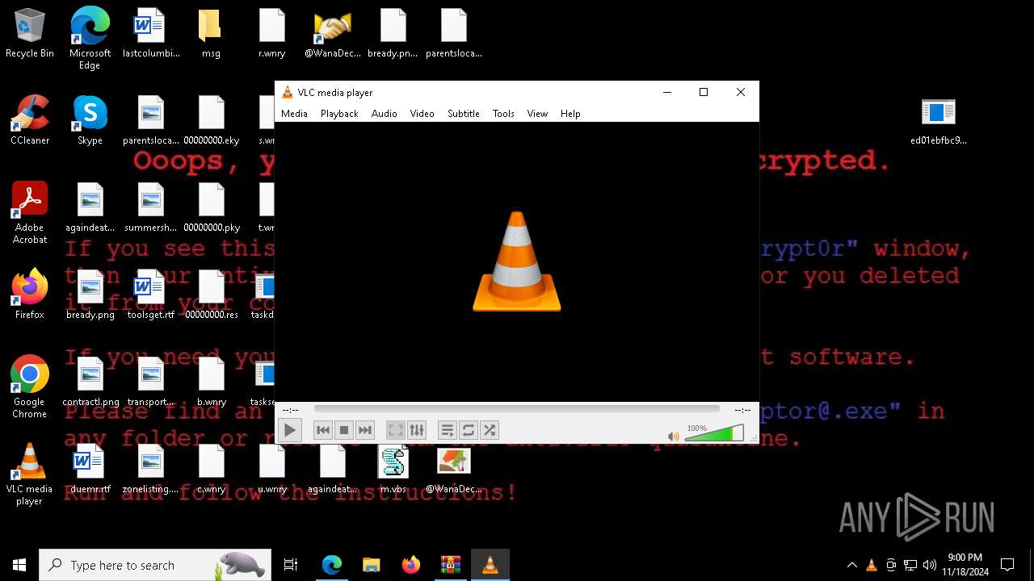1034x581 pixels.
Task: Minimize the VLC media player window
Action: pos(667,92)
